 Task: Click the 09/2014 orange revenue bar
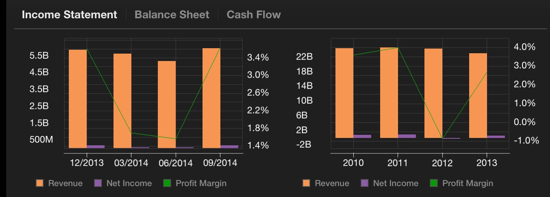(211, 98)
